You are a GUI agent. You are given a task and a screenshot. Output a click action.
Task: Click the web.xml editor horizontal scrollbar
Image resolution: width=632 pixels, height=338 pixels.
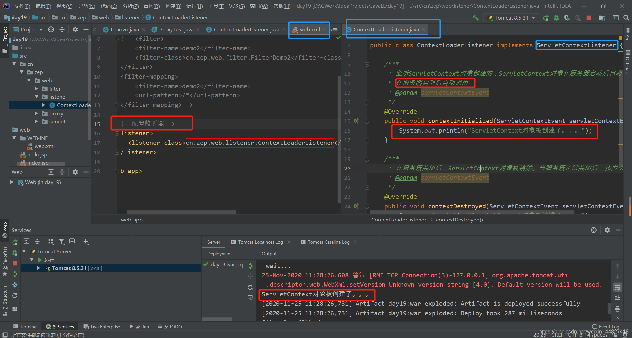click(181, 212)
